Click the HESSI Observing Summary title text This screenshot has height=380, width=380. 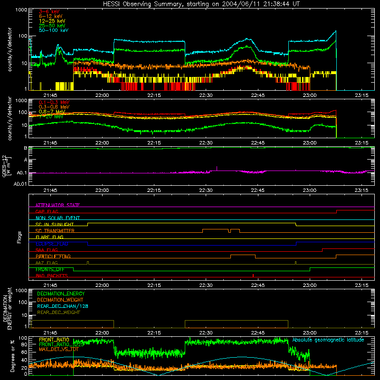(x=201, y=4)
